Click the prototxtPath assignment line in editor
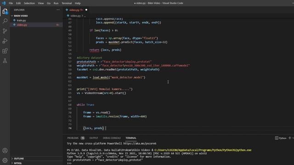The image size is (294, 165). click(x=114, y=62)
